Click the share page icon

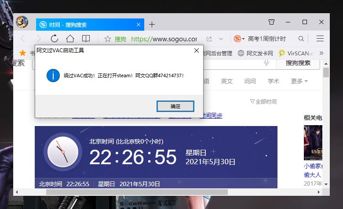(209, 39)
